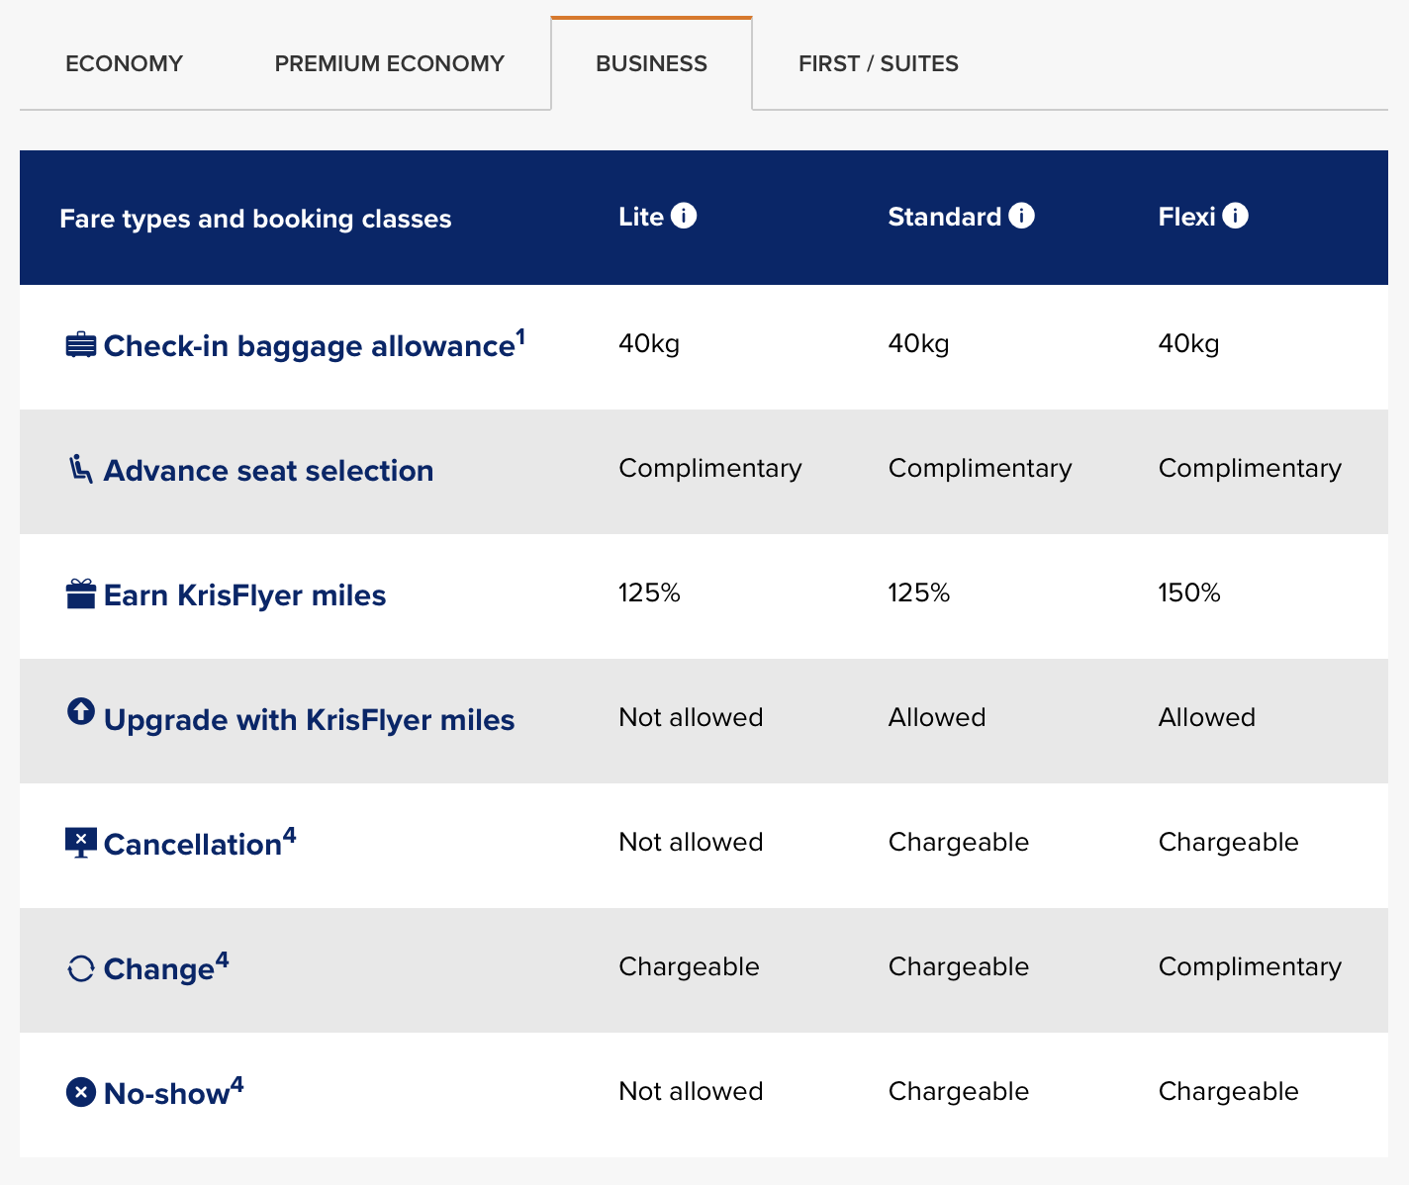Select the Not allowed cell under Lite cancellation

[690, 842]
